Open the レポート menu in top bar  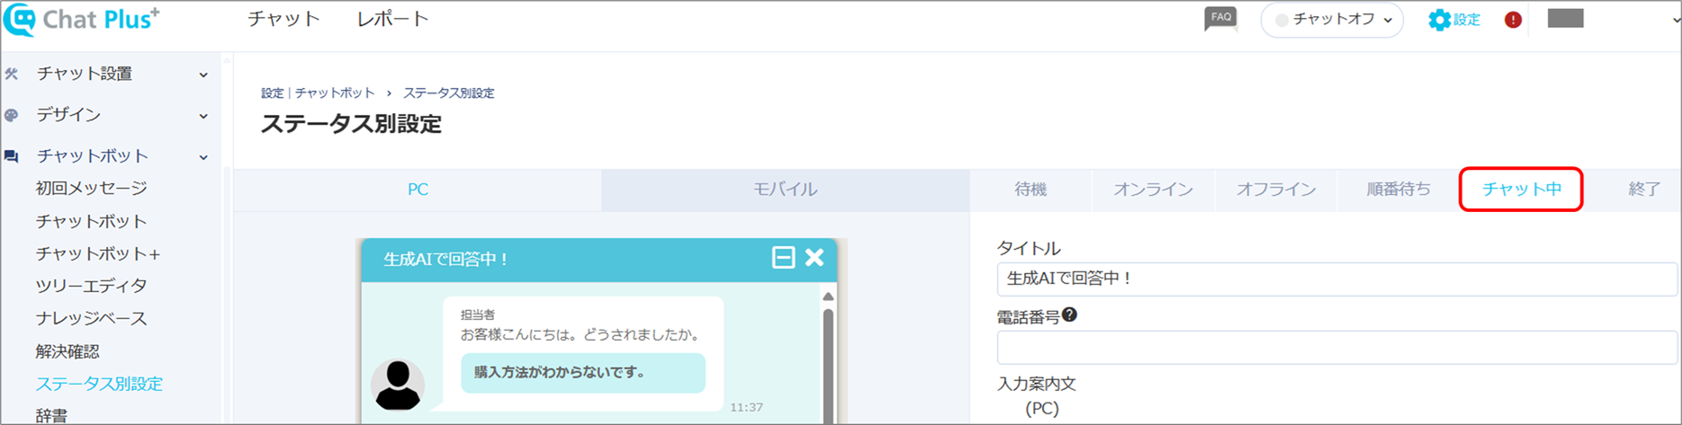393,19
